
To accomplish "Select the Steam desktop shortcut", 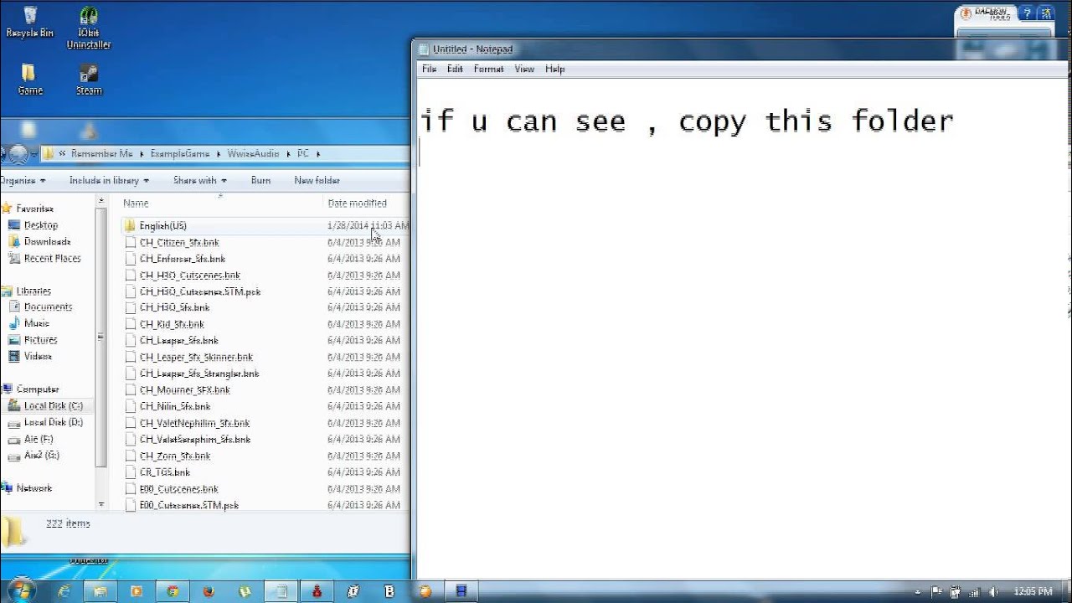I will click(x=89, y=80).
